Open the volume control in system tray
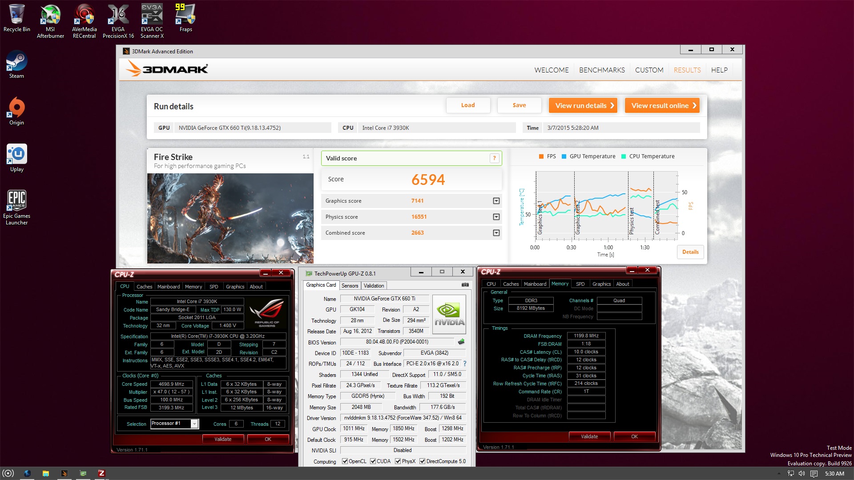Image resolution: width=854 pixels, height=480 pixels. click(x=802, y=474)
